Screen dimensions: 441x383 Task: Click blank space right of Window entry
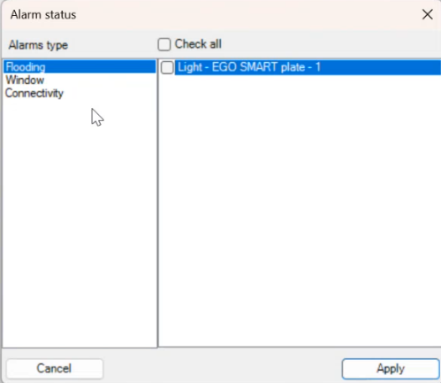click(100, 80)
